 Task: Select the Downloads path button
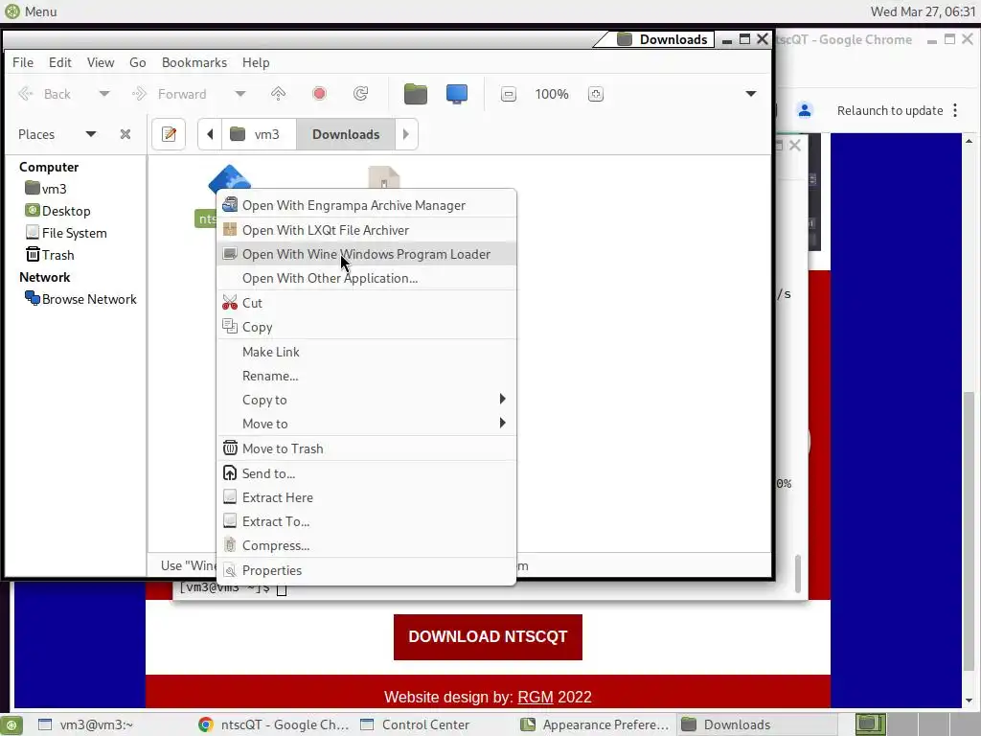(x=346, y=134)
